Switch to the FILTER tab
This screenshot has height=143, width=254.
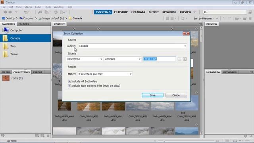pyautogui.click(x=6, y=72)
